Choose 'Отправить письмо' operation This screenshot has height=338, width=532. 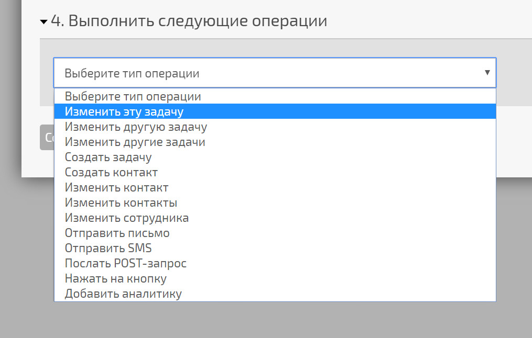coord(275,233)
